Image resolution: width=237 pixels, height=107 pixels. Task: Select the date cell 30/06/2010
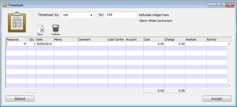point(45,44)
